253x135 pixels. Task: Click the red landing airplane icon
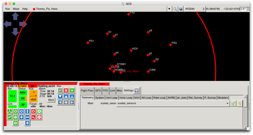point(33,117)
